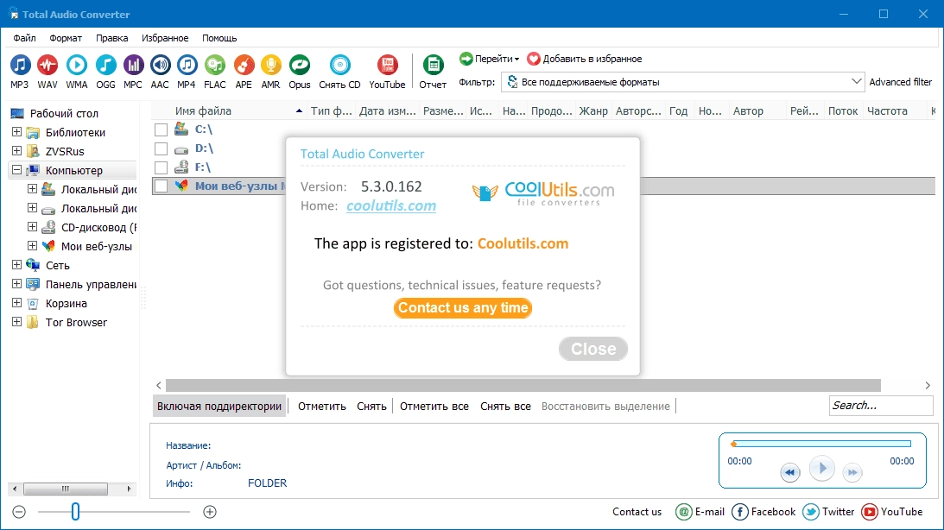Viewport: 944px width, 530px height.
Task: Select Рабочий стол in folder tree
Action: click(64, 113)
